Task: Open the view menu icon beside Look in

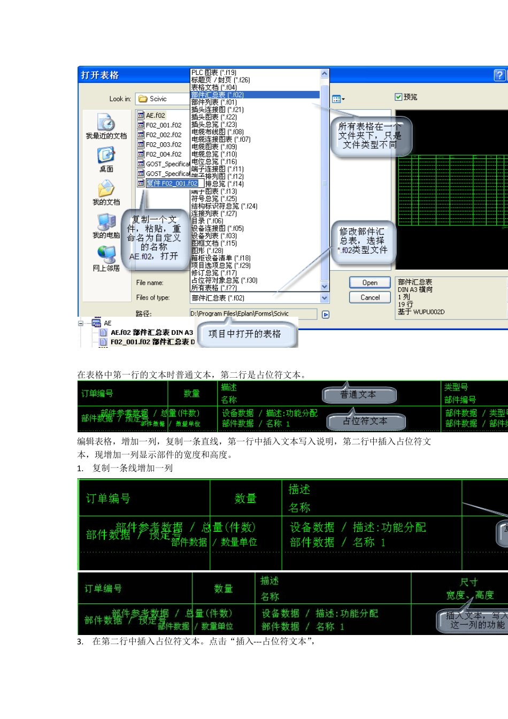Action: 338,99
